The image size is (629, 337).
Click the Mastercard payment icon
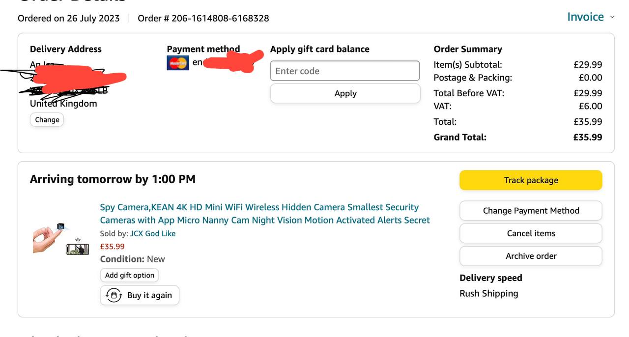pyautogui.click(x=177, y=63)
